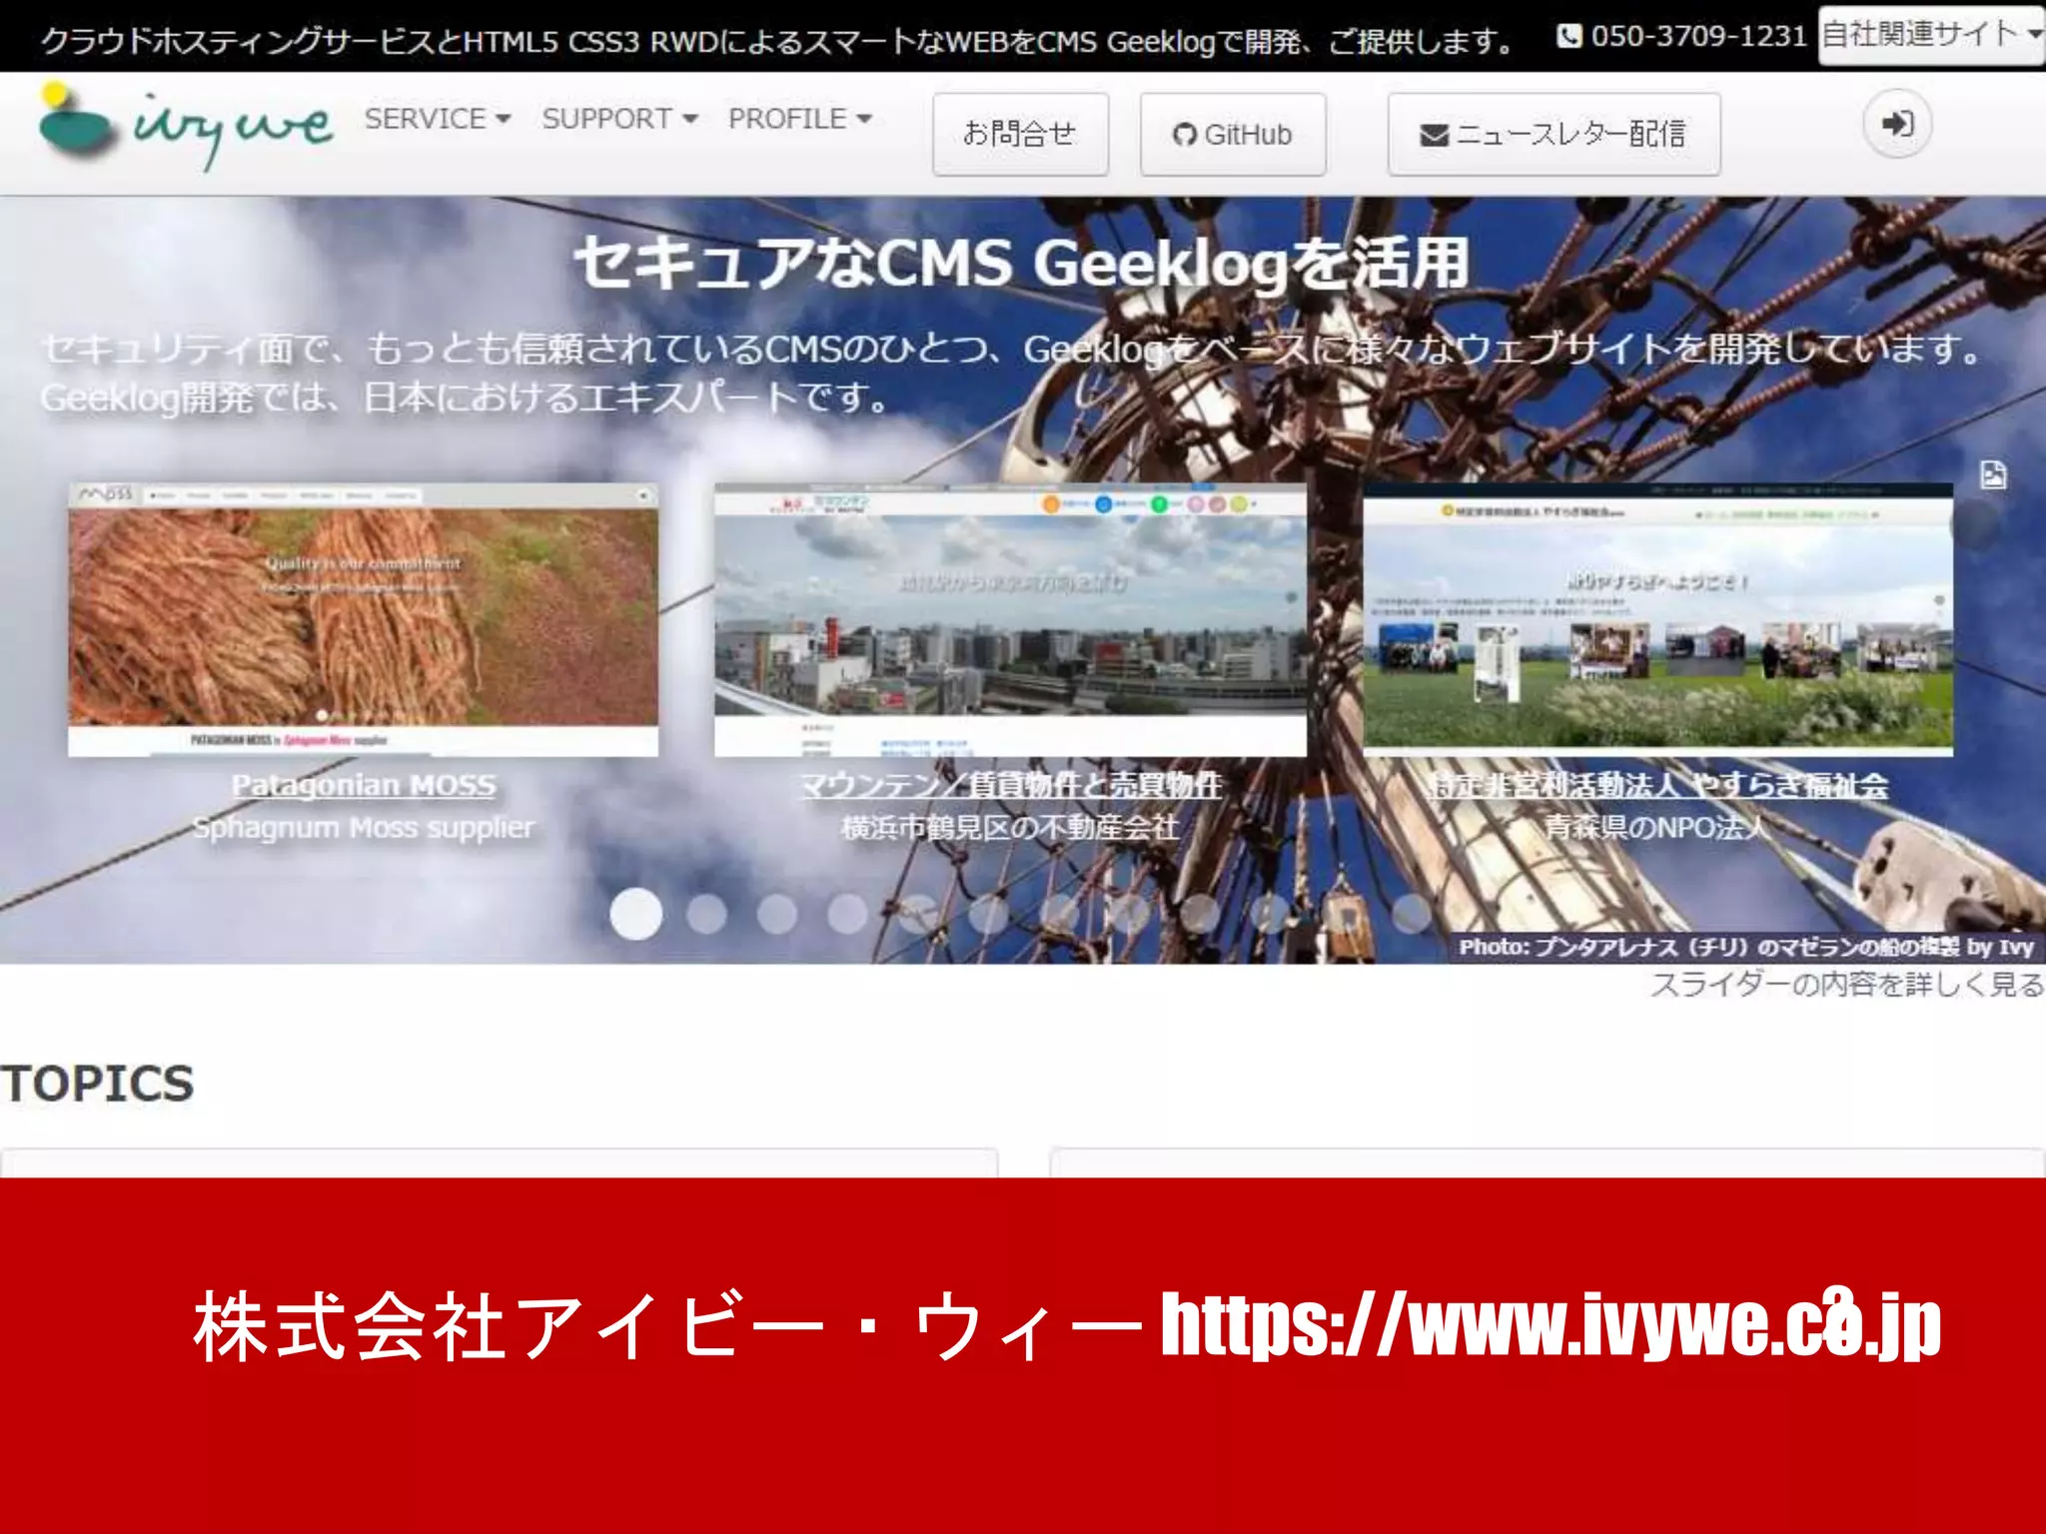Follow the Patagonian MOSS link
This screenshot has width=2046, height=1534.
tap(364, 785)
